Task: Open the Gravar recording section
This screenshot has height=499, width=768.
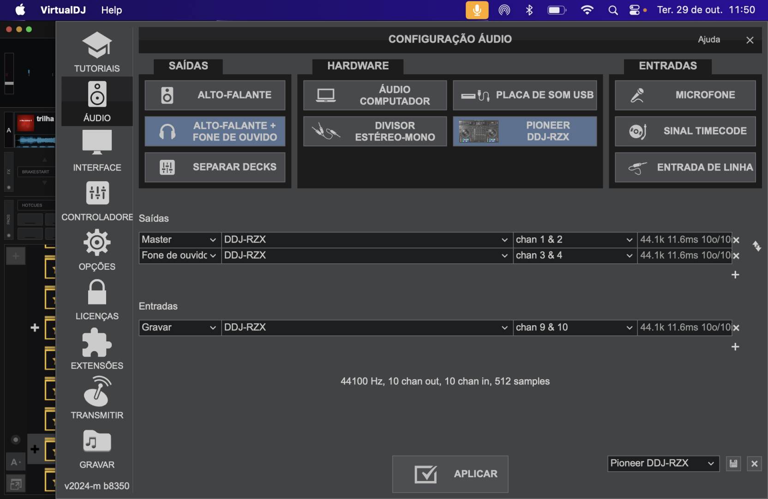Action: 97,449
